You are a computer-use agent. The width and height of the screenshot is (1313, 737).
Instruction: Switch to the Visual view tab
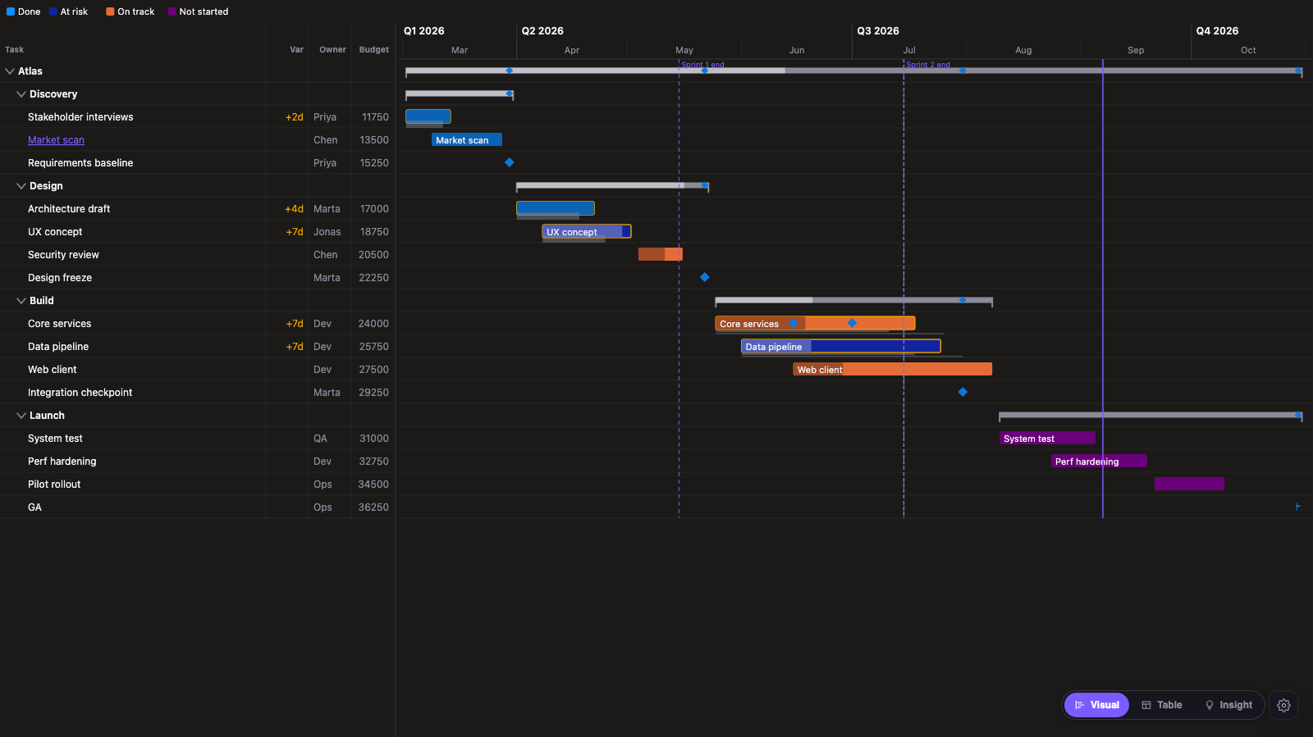[1096, 705]
